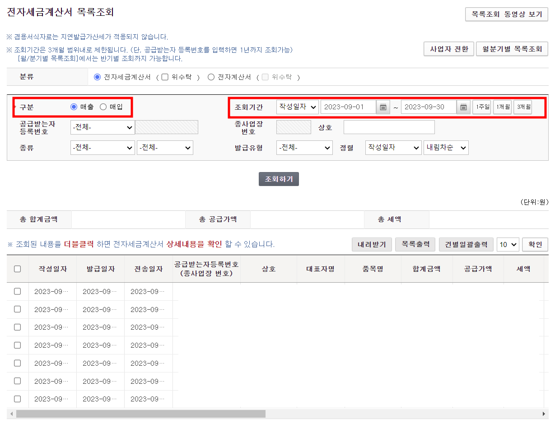The width and height of the screenshot is (555, 424).
Task: Open the rows-per-page 10 dropdown
Action: click(x=508, y=244)
